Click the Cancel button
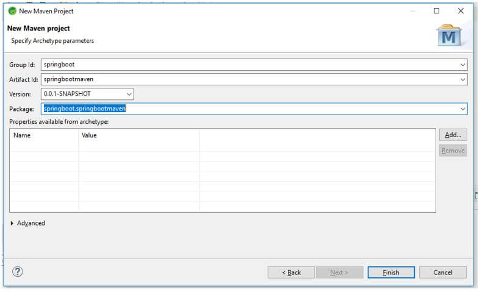Screen dimensions: 485x292 tap(443, 272)
